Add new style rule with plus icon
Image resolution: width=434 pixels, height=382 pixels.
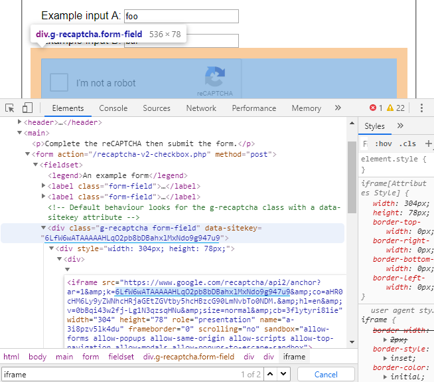click(428, 143)
